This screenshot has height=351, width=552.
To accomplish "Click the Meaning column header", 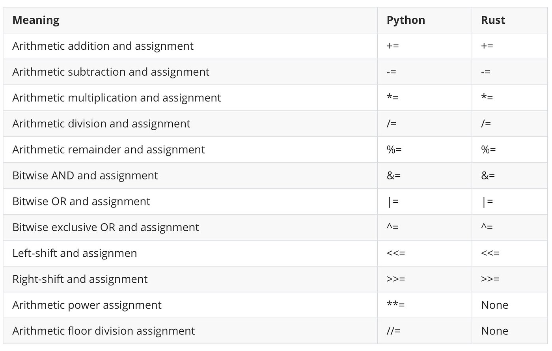I will pos(36,20).
